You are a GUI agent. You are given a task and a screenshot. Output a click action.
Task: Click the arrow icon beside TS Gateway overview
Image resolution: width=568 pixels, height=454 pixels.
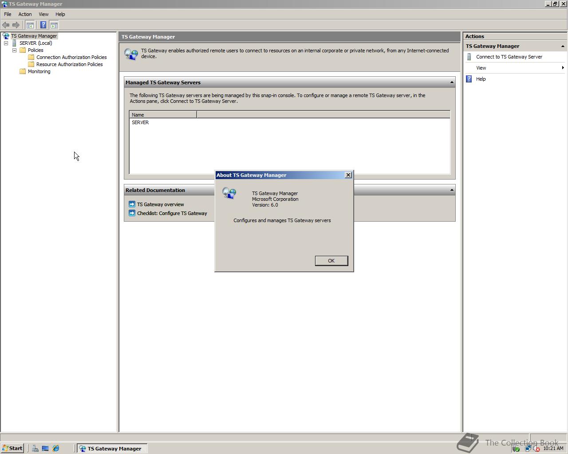(x=132, y=204)
